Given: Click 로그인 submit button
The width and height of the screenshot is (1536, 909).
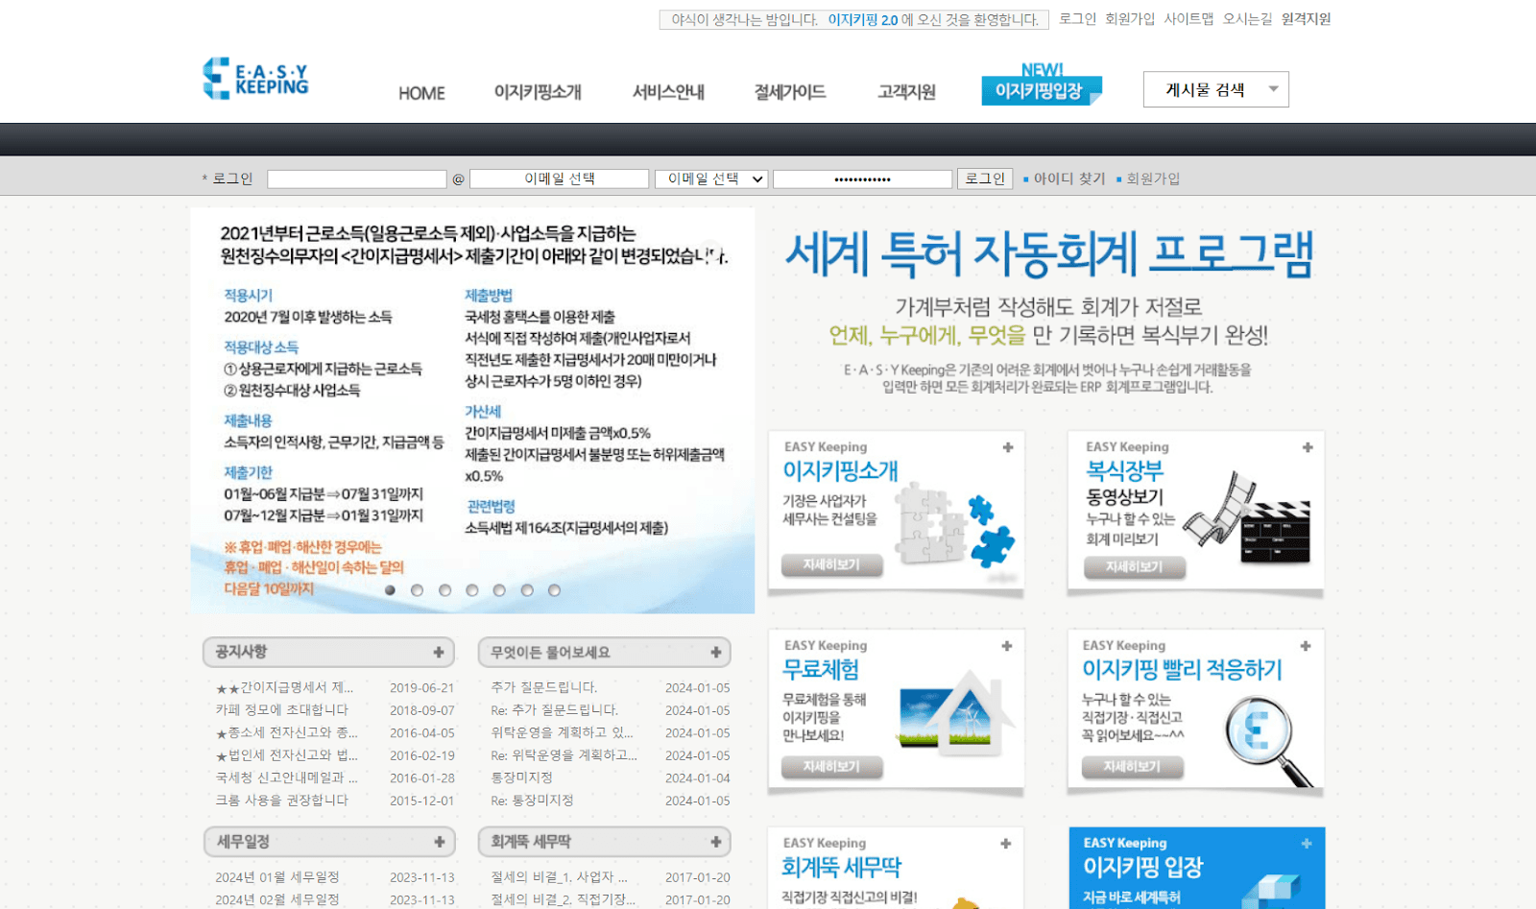Looking at the screenshot, I should pyautogui.click(x=985, y=179).
